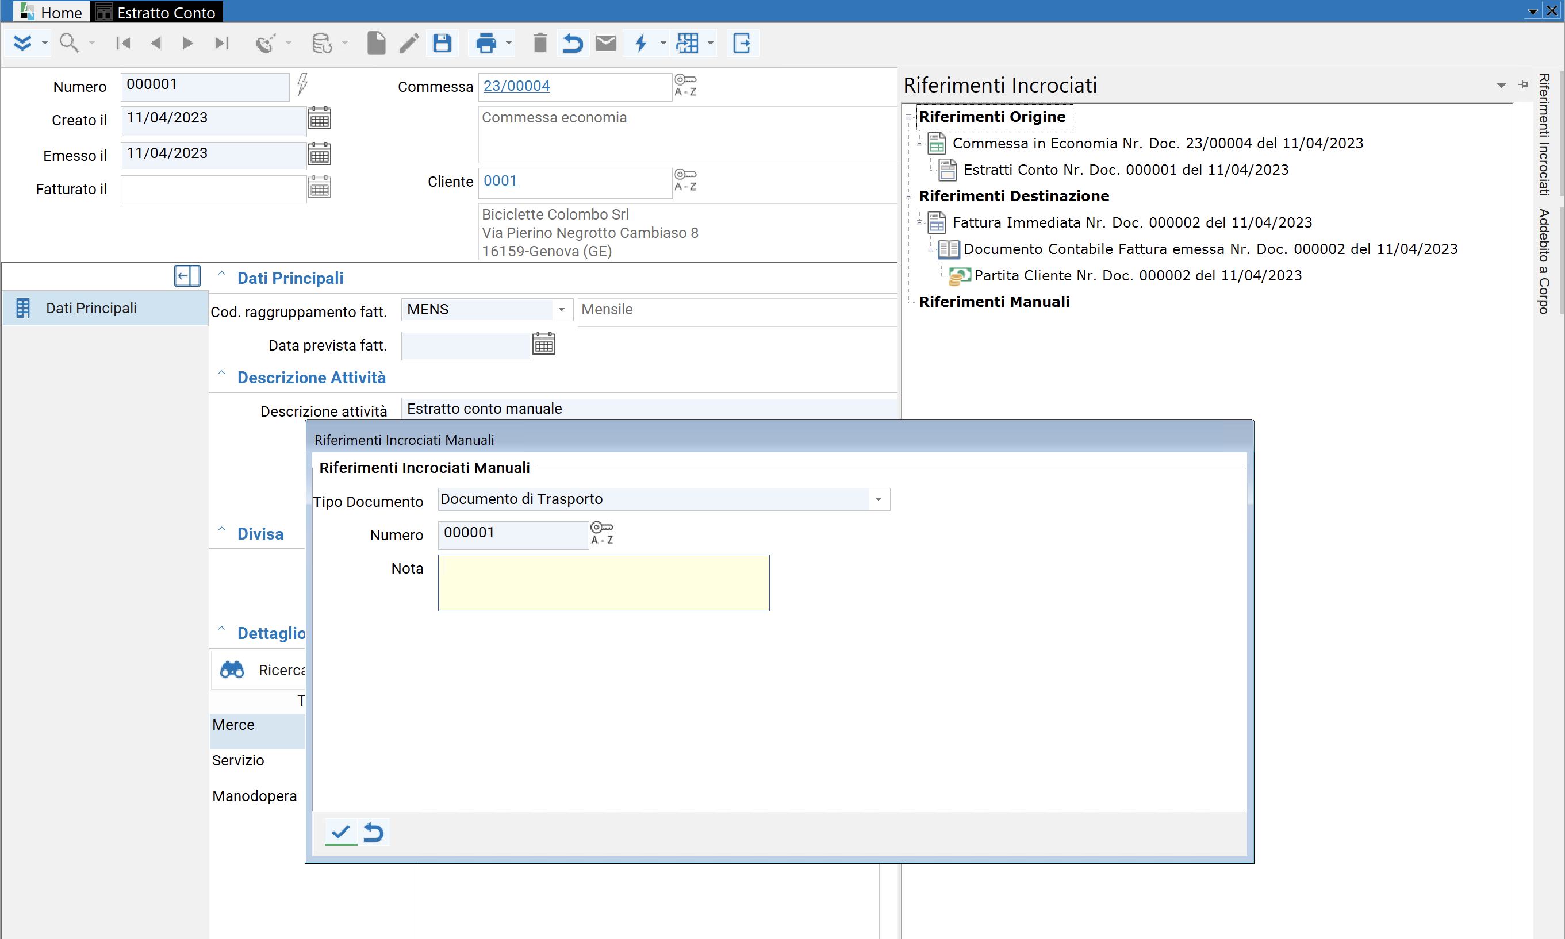Click the new document icon
The width and height of the screenshot is (1565, 939).
pyautogui.click(x=376, y=43)
